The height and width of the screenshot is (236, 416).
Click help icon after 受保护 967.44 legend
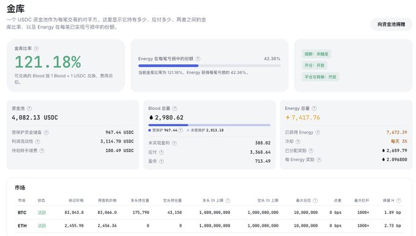click(180, 130)
